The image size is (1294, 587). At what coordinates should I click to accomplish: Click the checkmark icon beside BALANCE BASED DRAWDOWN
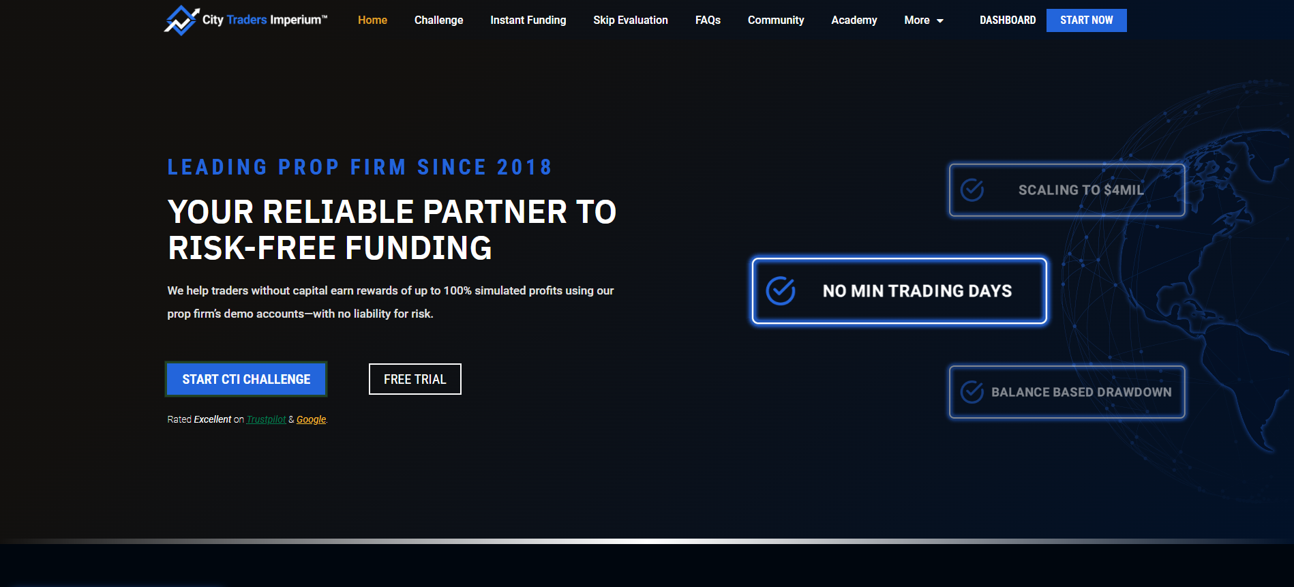tap(972, 392)
